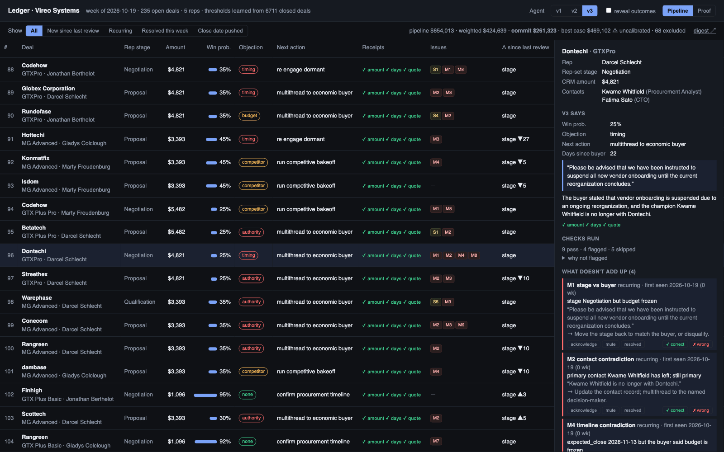This screenshot has width=724, height=452.
Task: Click the 95% win probability bar for Finhigh
Action: click(205, 395)
